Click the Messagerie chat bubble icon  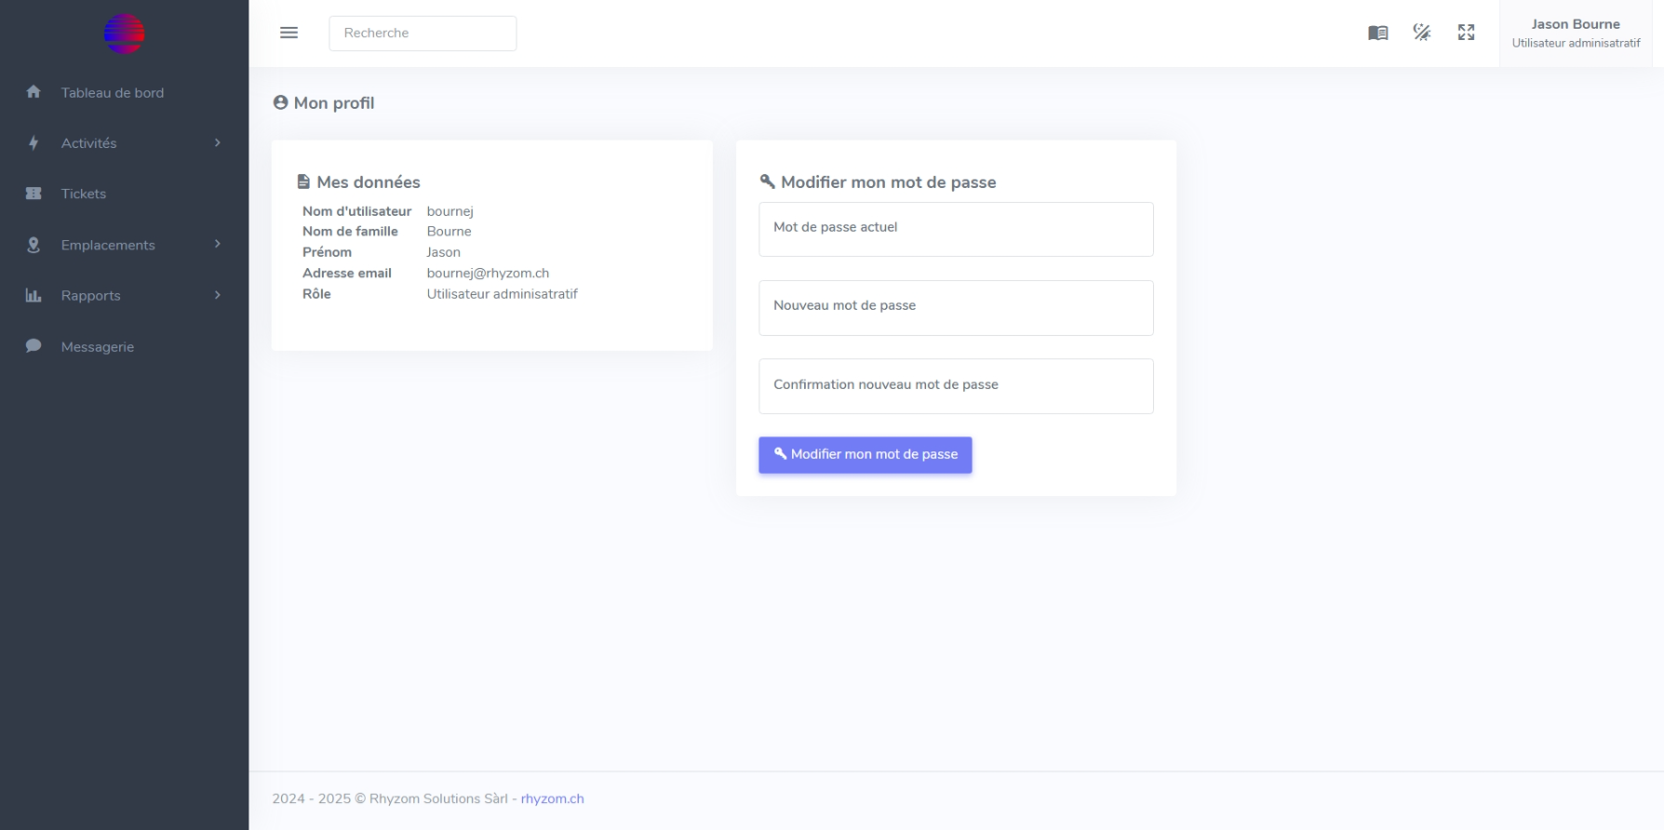34,346
